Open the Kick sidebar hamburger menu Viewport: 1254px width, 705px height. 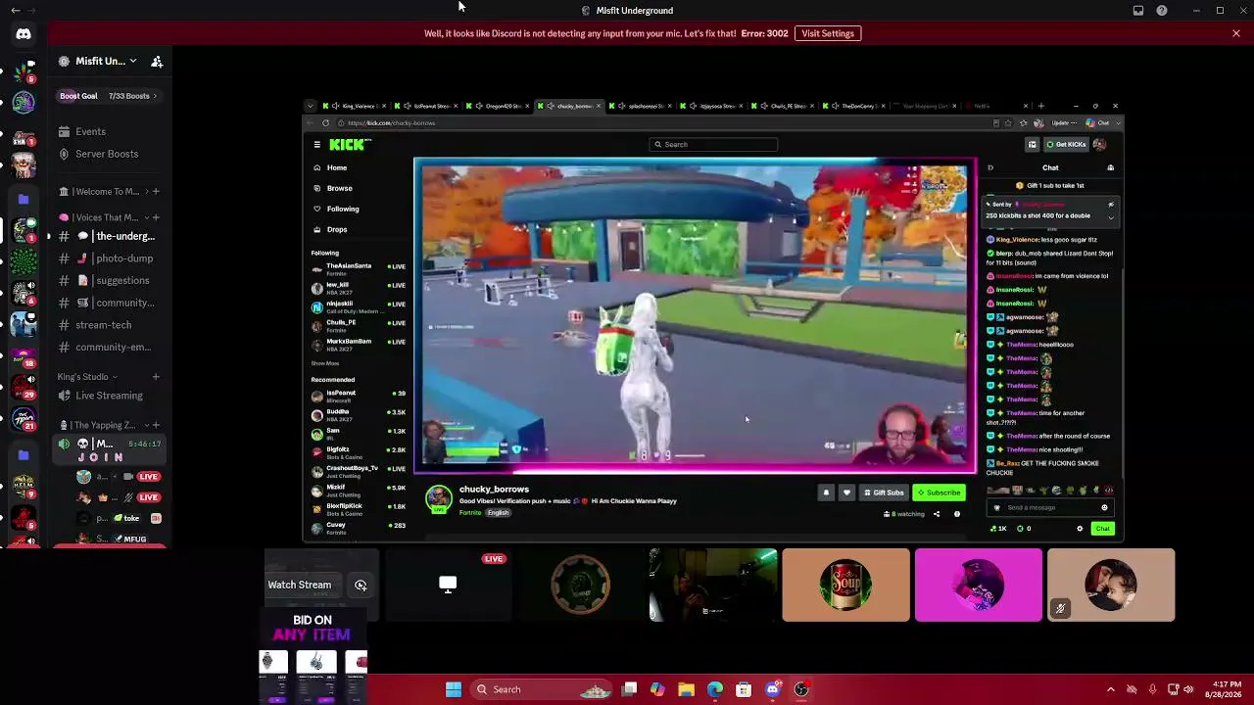point(316,145)
